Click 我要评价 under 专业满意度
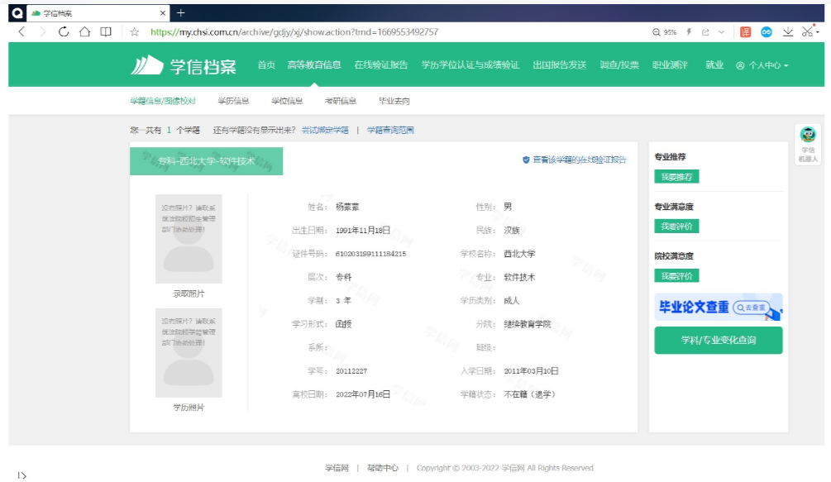The height and width of the screenshot is (482, 831). tap(676, 227)
